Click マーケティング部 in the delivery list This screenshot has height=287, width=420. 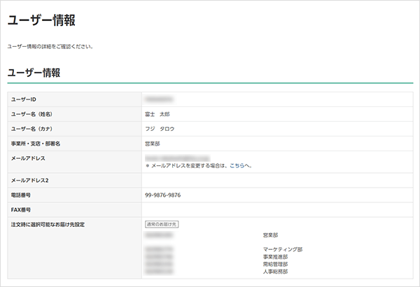click(282, 249)
